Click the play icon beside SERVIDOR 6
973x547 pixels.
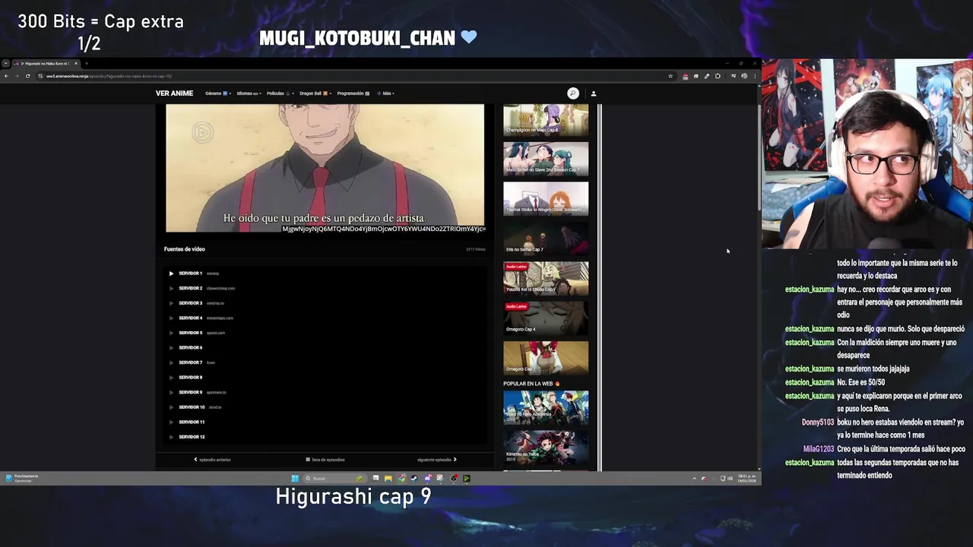click(171, 348)
